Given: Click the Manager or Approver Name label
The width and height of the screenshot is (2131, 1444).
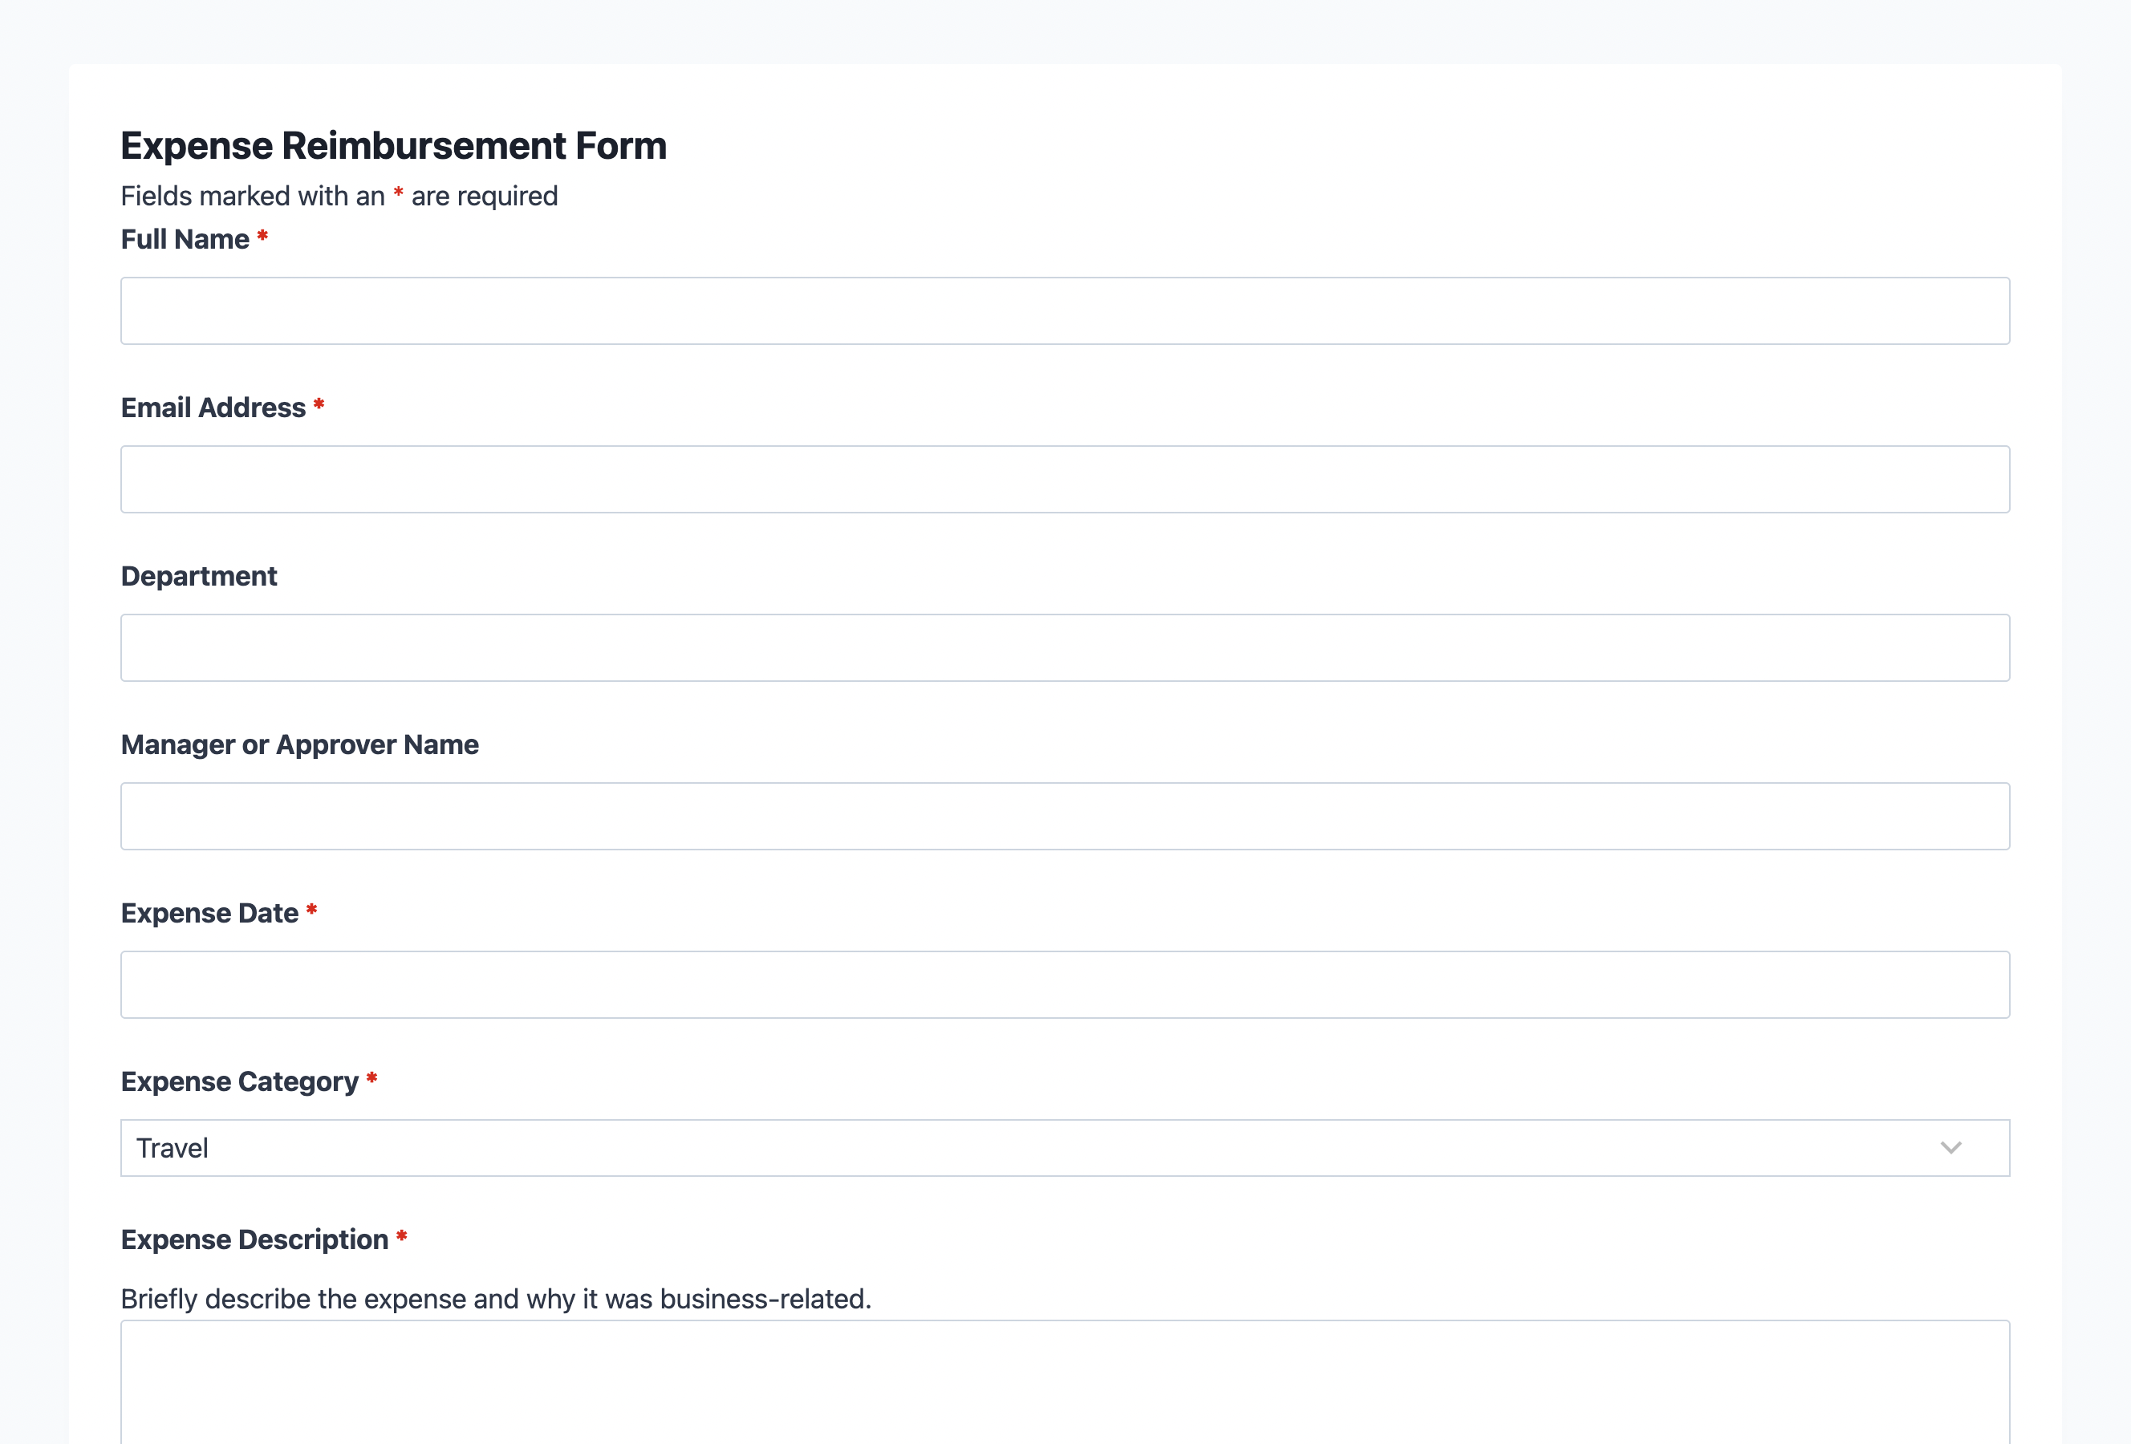Looking at the screenshot, I should (x=300, y=744).
